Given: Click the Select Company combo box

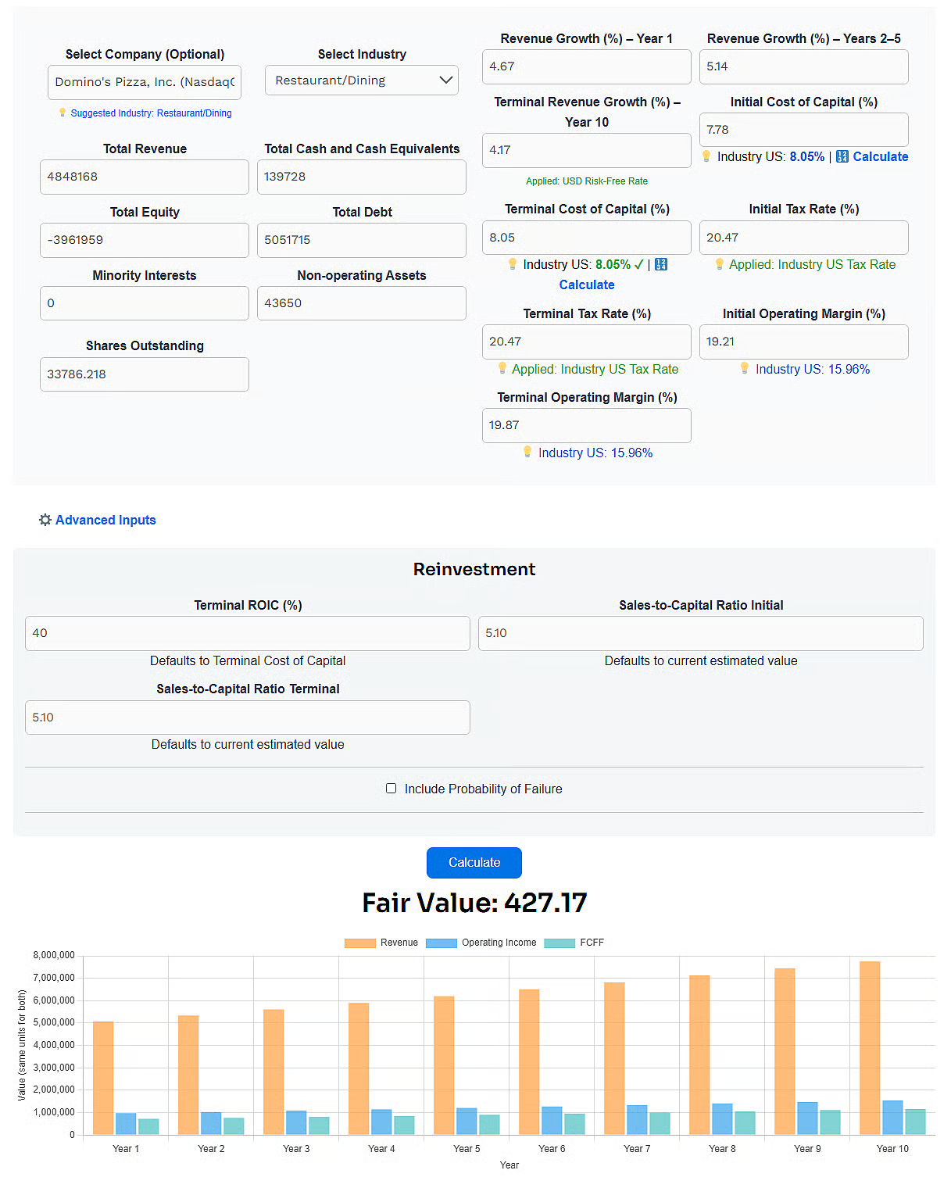Looking at the screenshot, I should [145, 82].
